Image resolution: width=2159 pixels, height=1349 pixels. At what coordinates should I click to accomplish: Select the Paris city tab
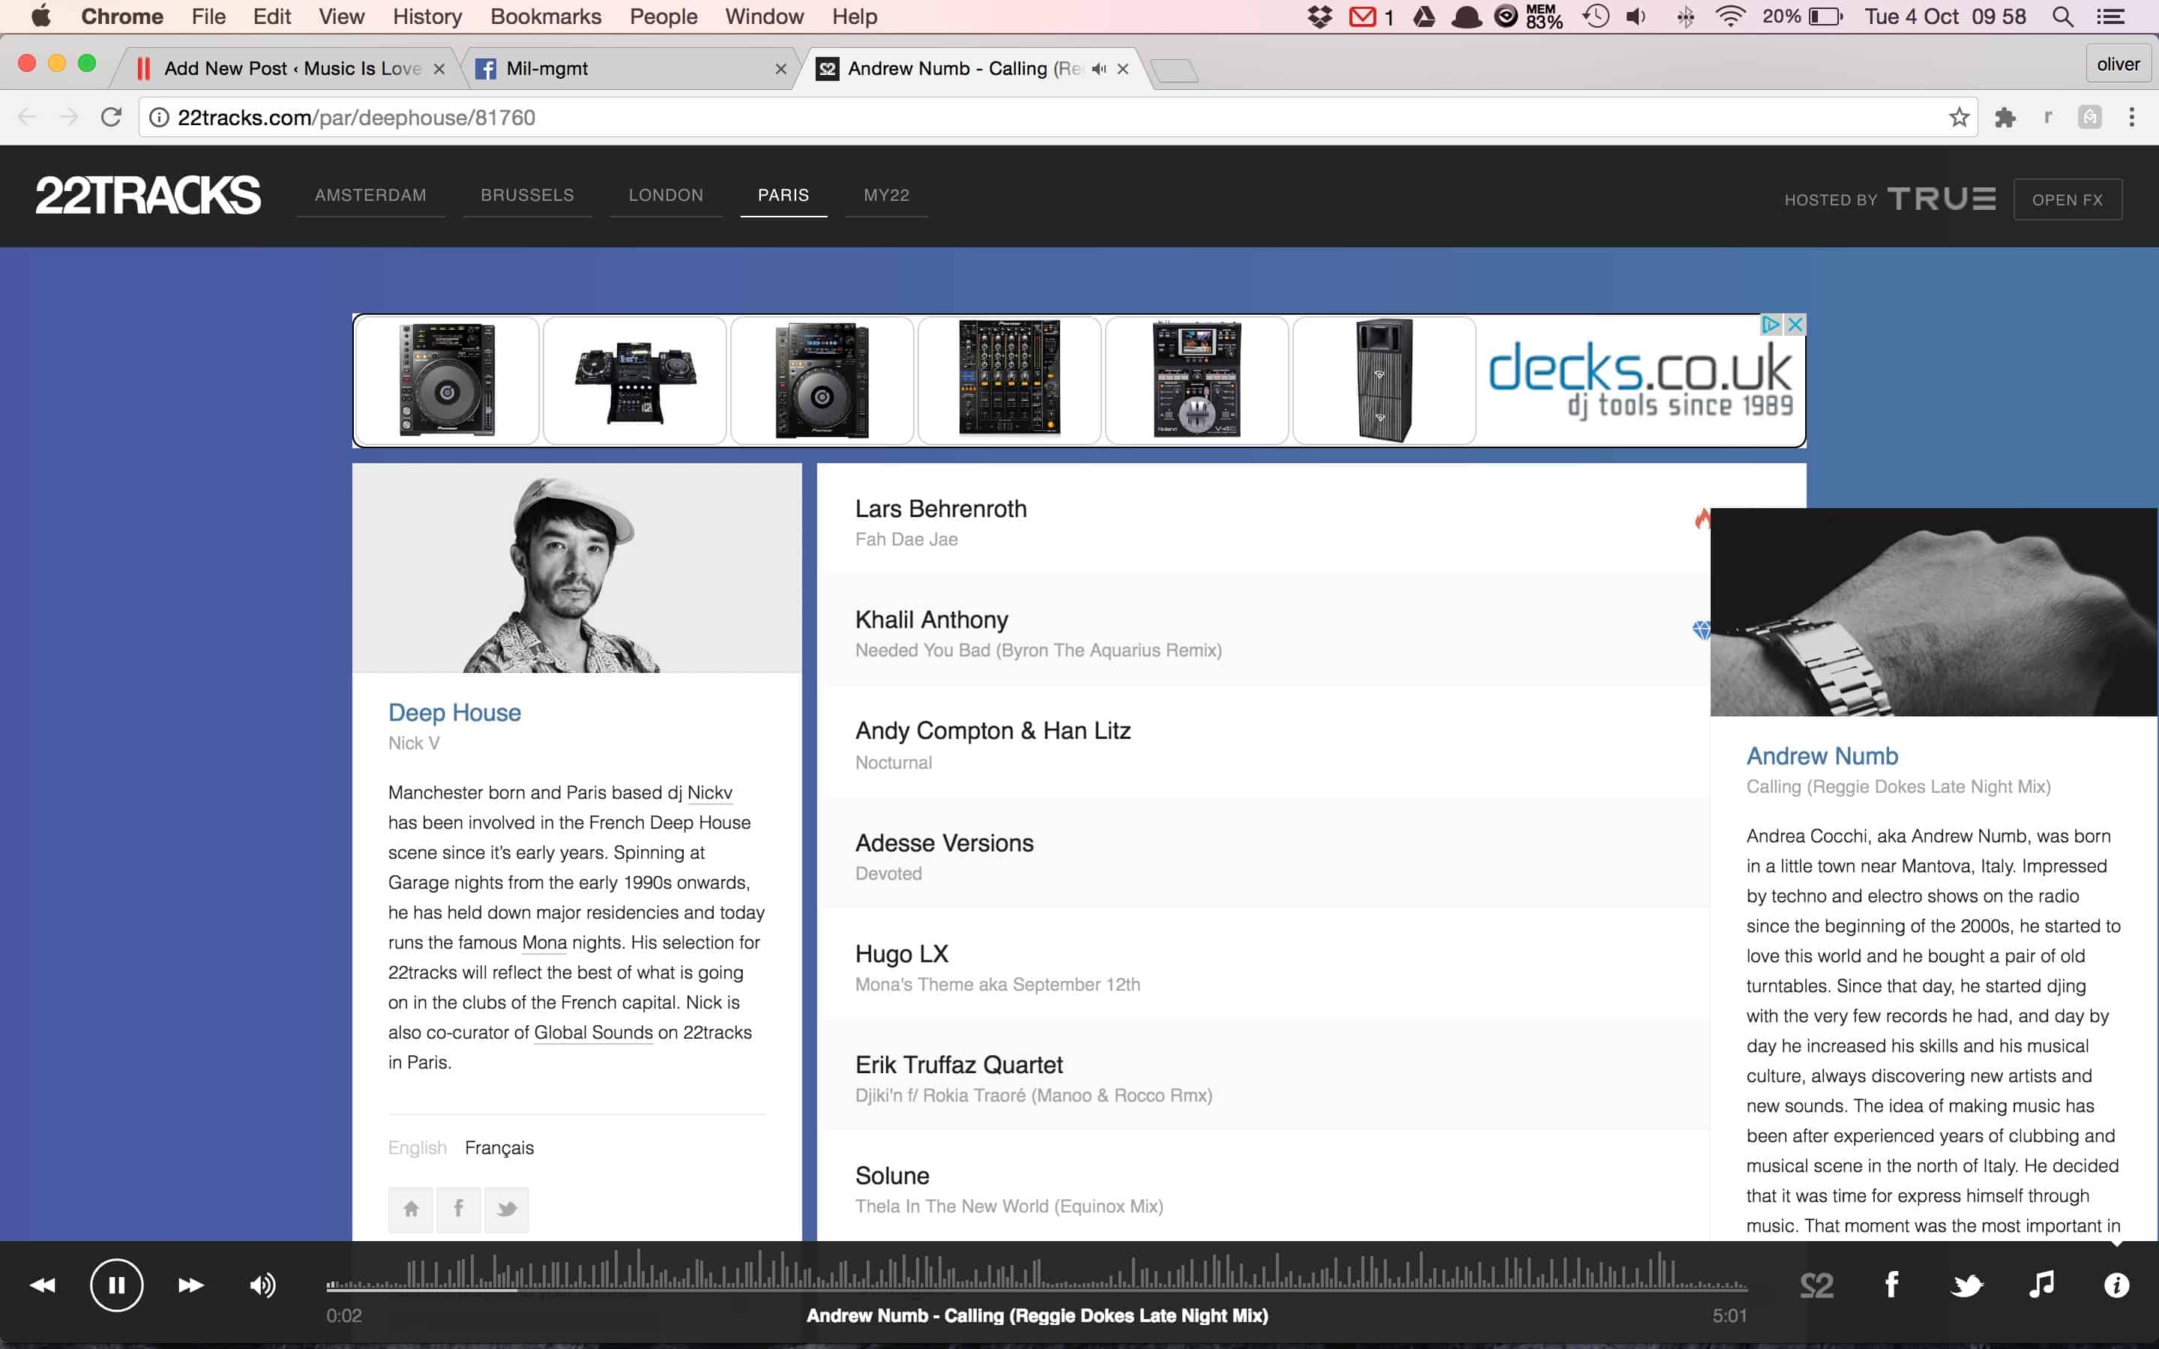point(783,195)
